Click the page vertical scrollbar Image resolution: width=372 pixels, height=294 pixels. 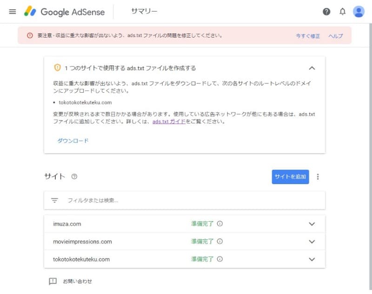click(370, 156)
